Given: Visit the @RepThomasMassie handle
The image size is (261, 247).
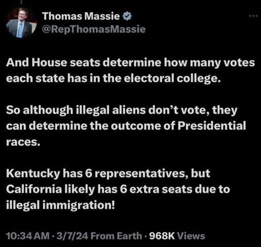Looking at the screenshot, I should [94, 29].
